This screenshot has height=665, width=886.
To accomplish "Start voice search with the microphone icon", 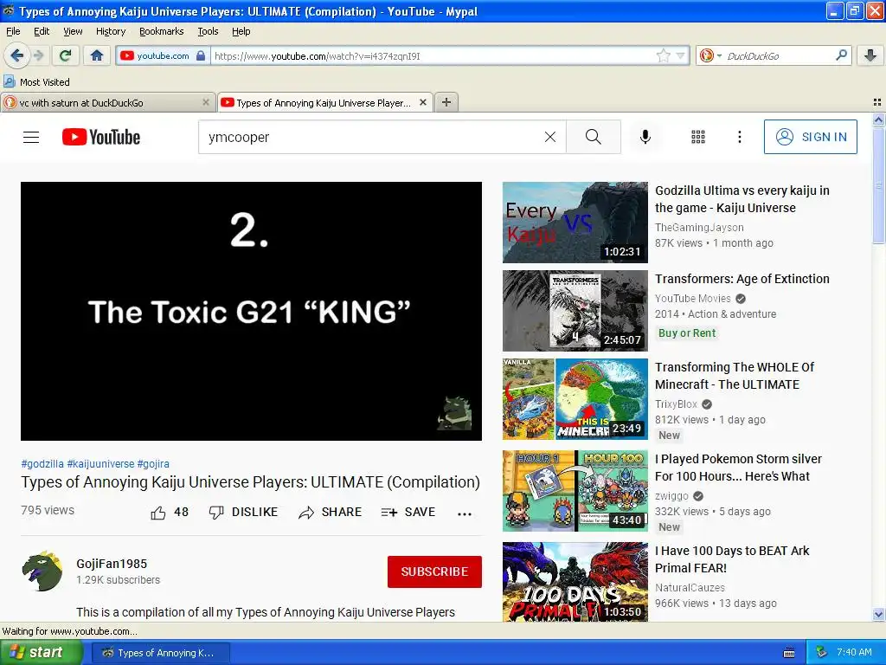I will [x=645, y=137].
